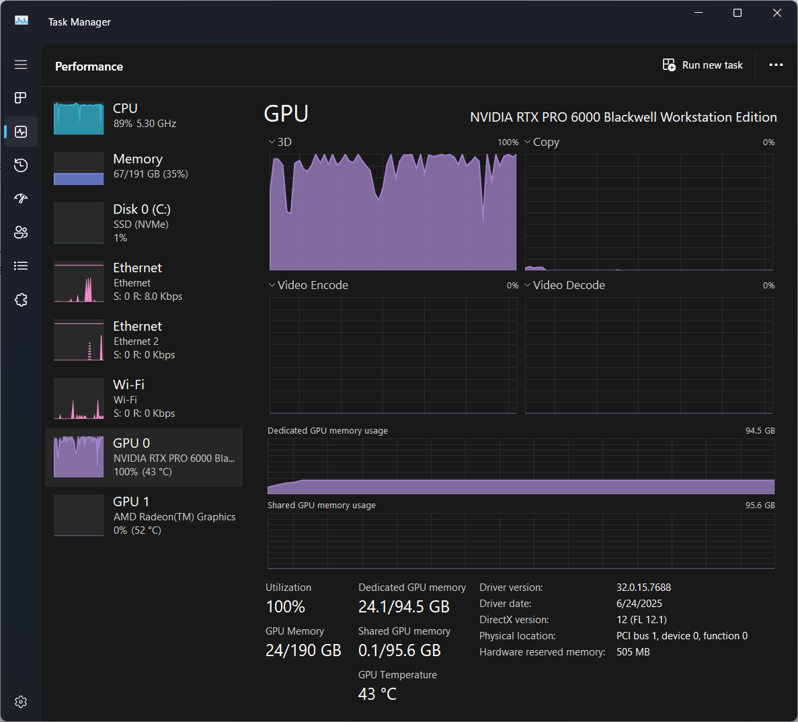Click the purple 3D usage graph
The image size is (798, 722).
(393, 212)
